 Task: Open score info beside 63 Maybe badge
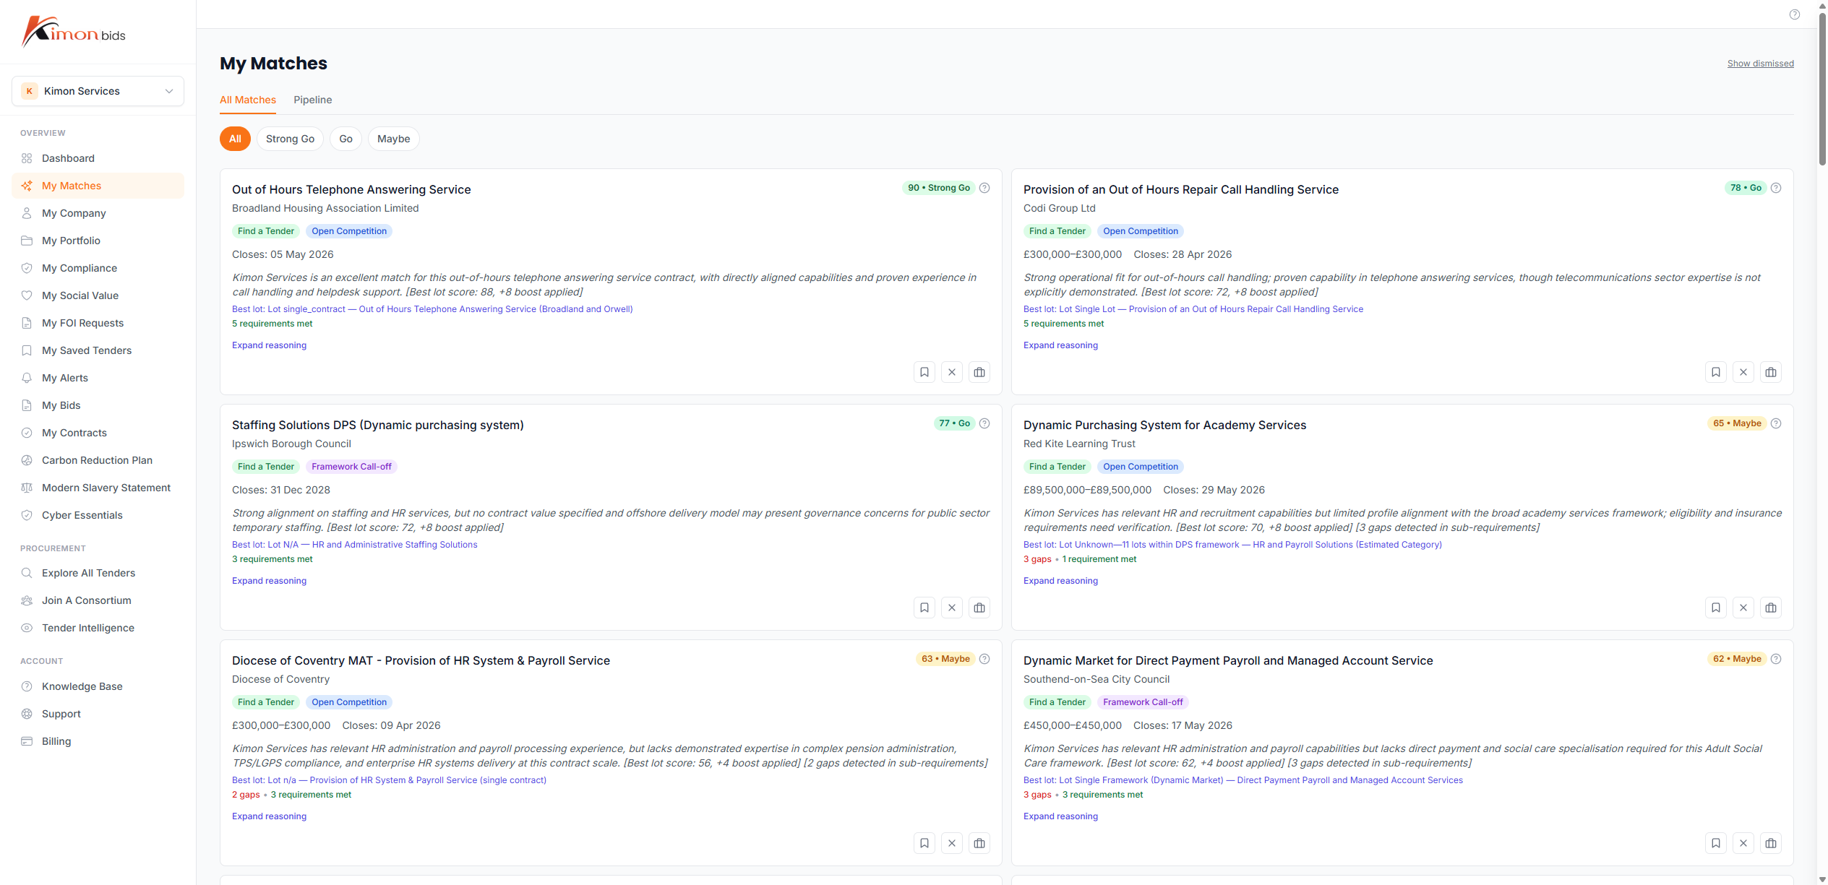[x=984, y=659]
